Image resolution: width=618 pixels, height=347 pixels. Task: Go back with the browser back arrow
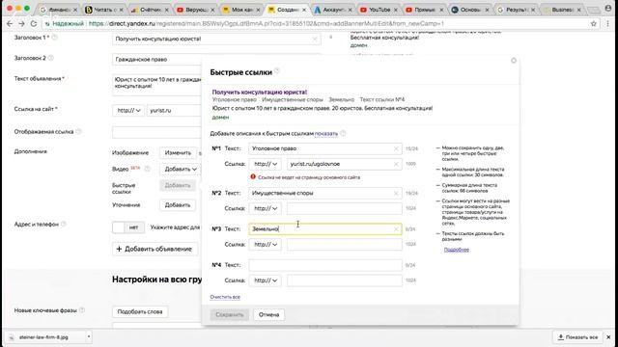click(10, 23)
